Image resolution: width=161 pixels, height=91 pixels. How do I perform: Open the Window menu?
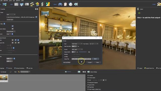pos(18,1)
